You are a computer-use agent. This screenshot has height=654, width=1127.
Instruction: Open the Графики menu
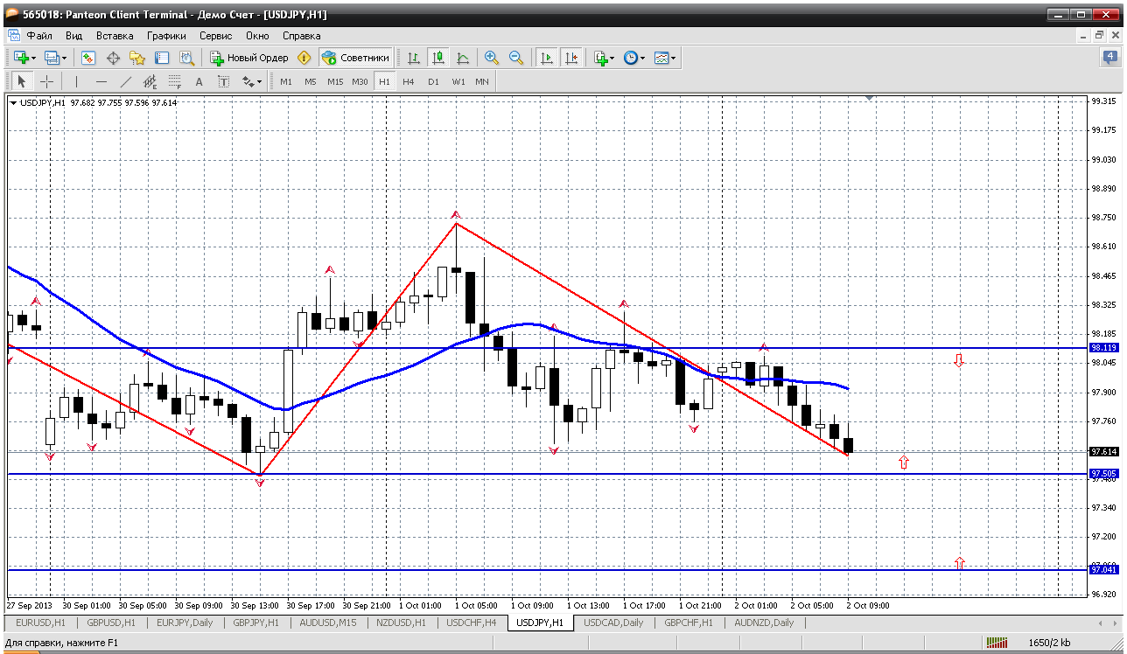pyautogui.click(x=166, y=36)
